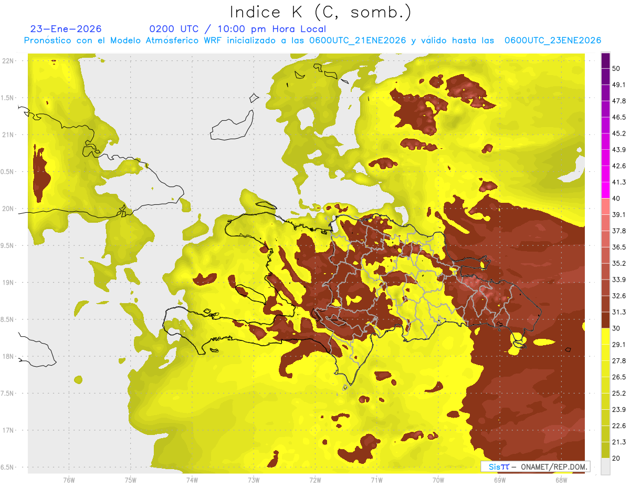Select the date text "23-Ene-2026"

(x=66, y=29)
